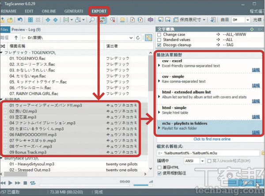Click Click to find more online link
265x196 pixels.
pos(212,139)
